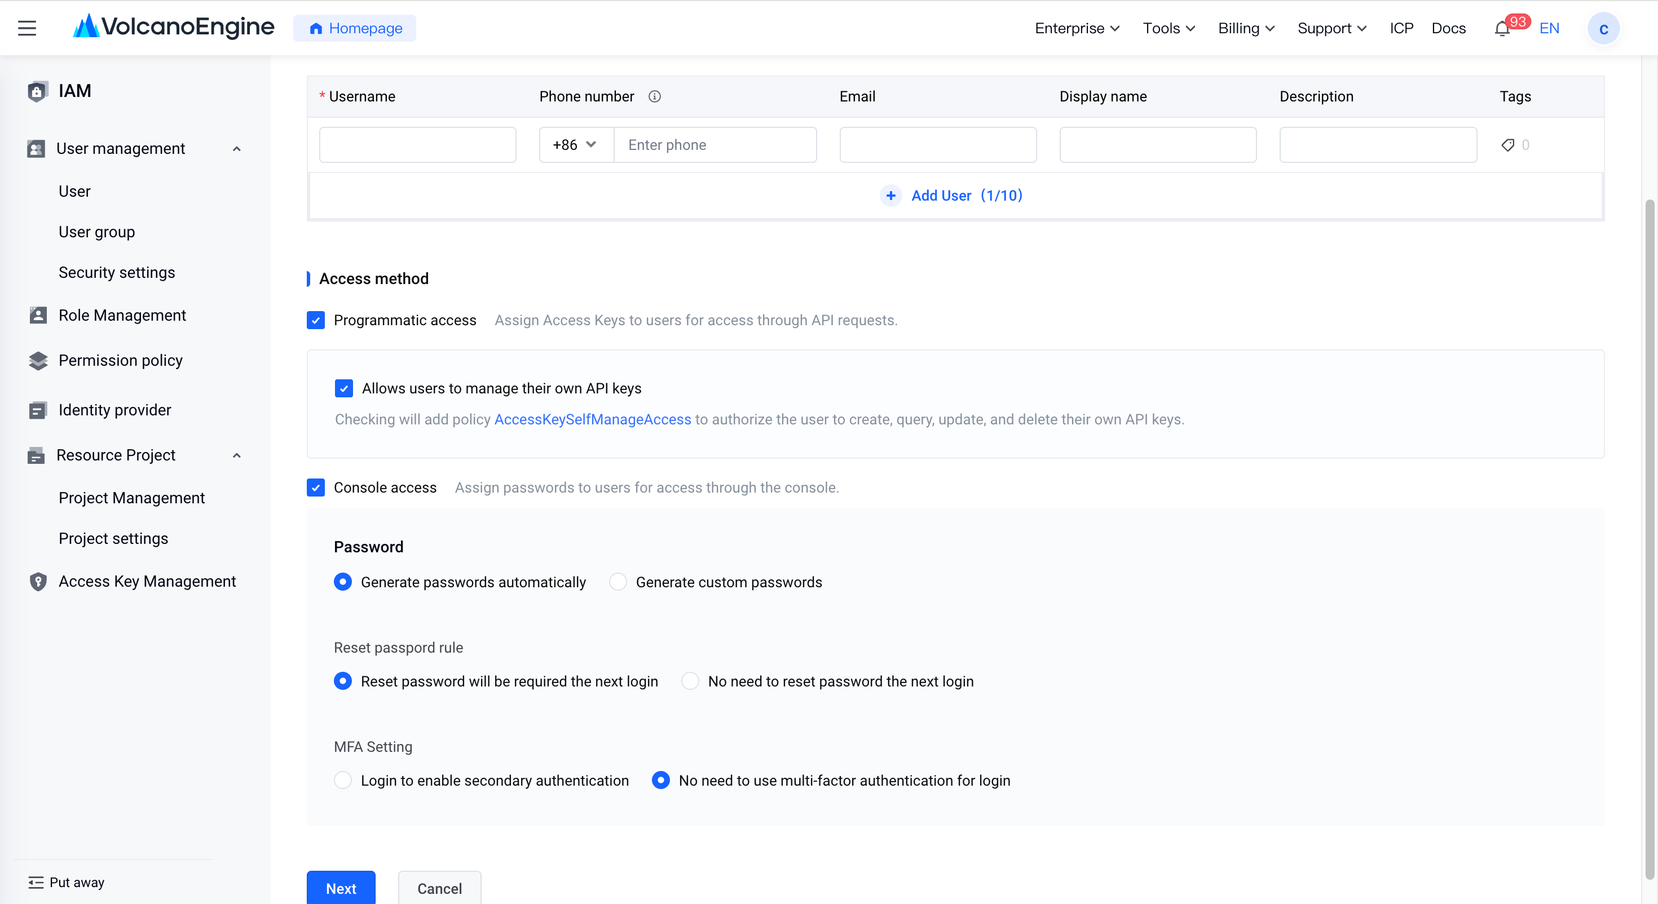Click the plus icon beside Add User
The image size is (1658, 904).
tap(891, 196)
